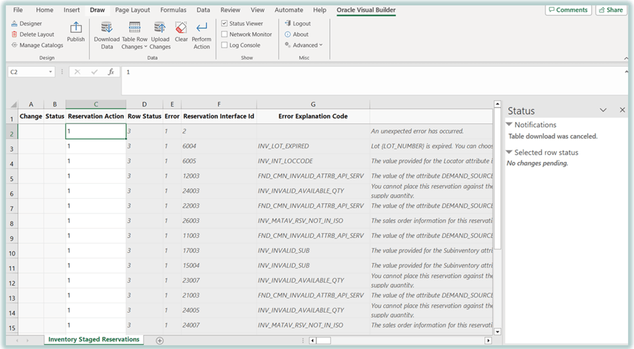Open the Page Layout tab

132,9
